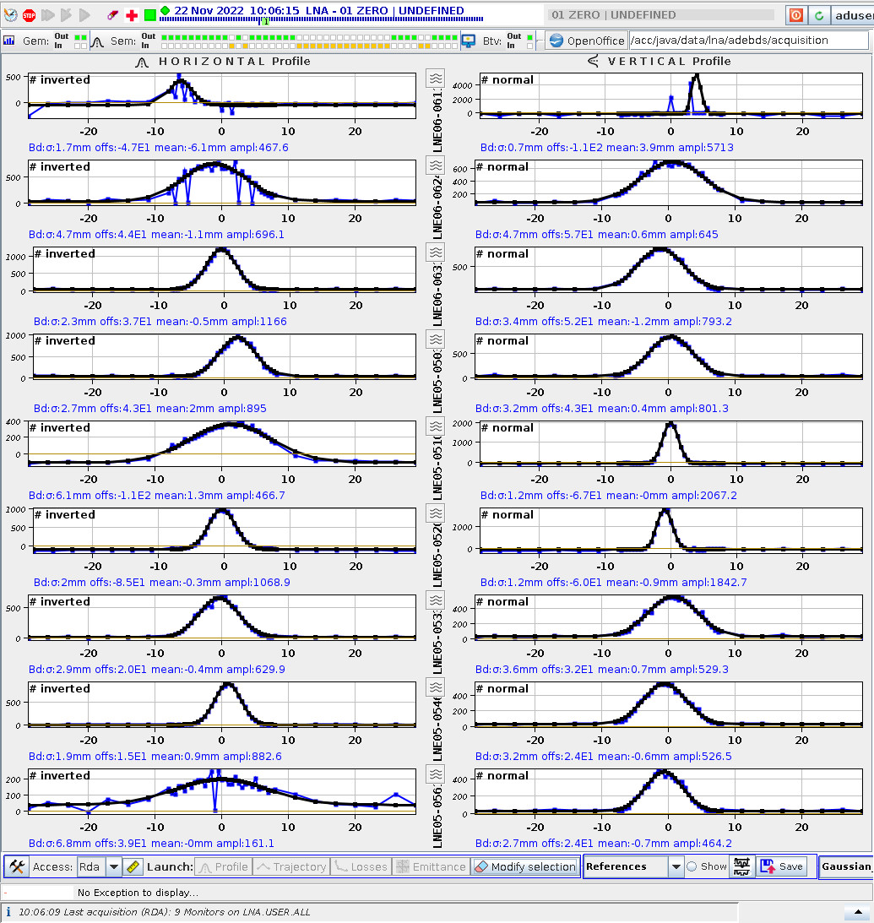Click horizontal fit text 'ampl:467.6'

coord(259,147)
